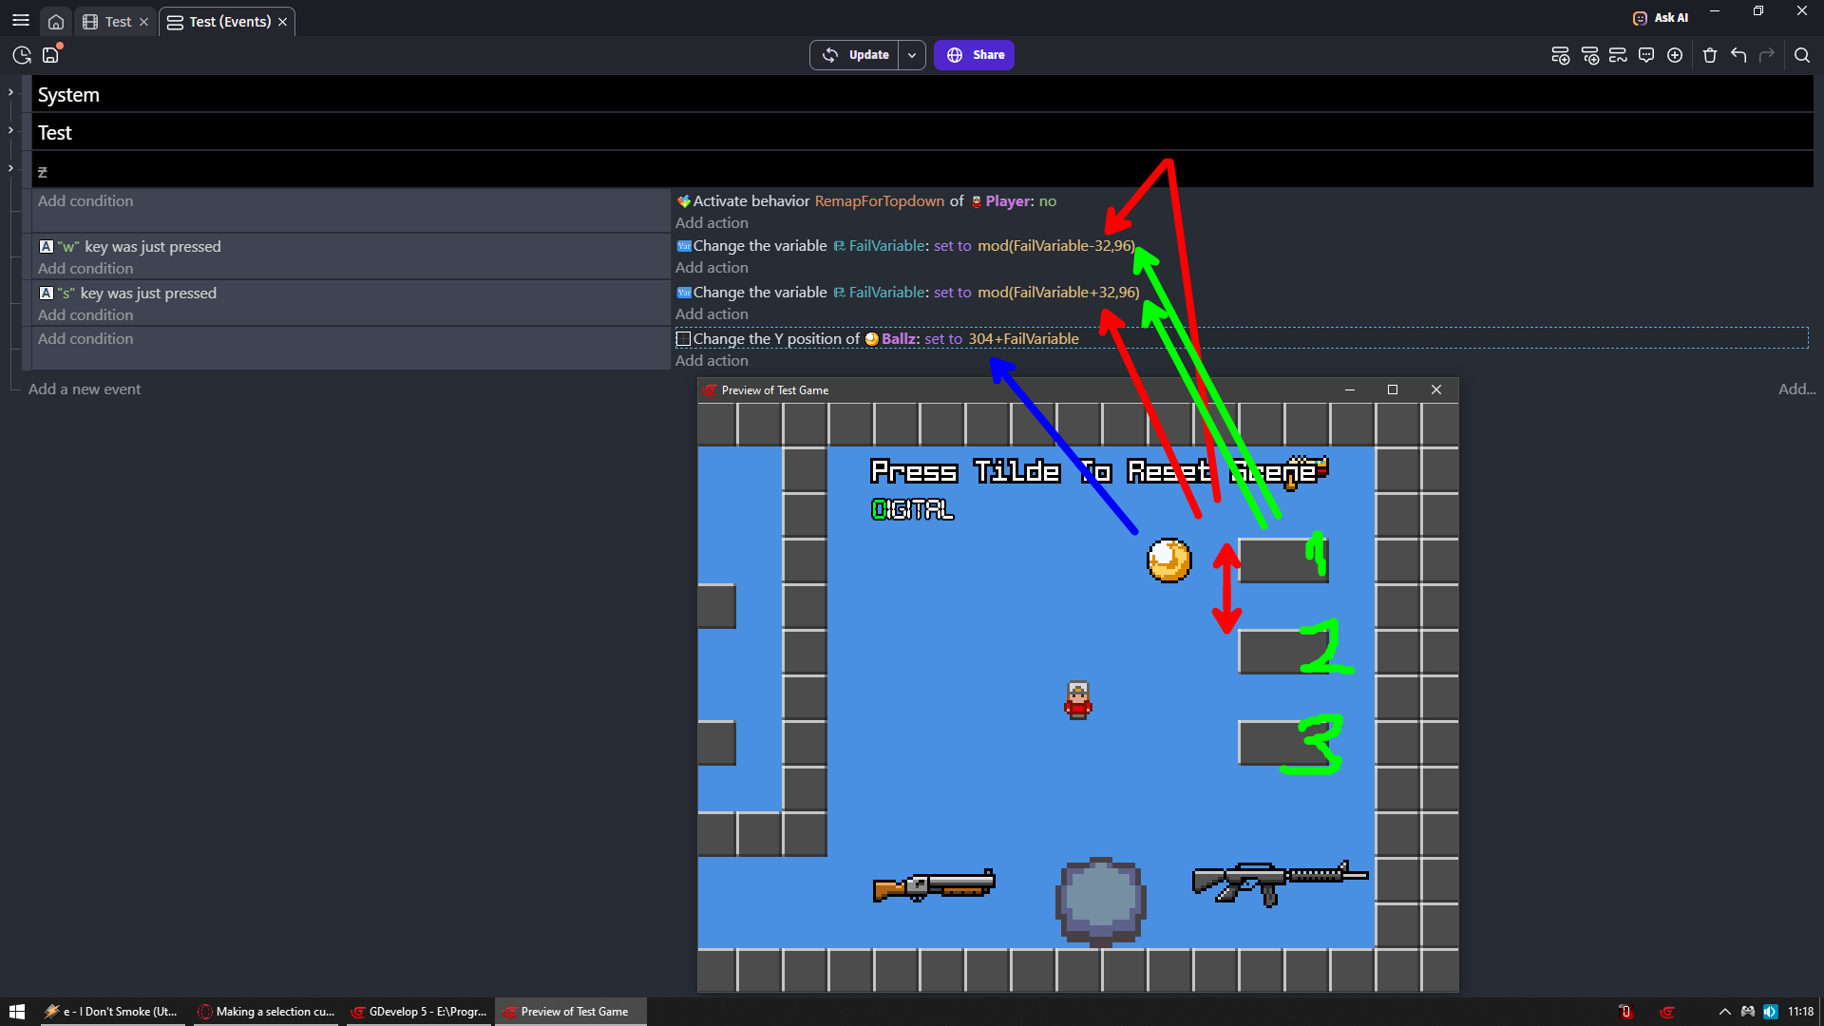Switch to the Test scene tab
The height and width of the screenshot is (1026, 1824).
(117, 22)
